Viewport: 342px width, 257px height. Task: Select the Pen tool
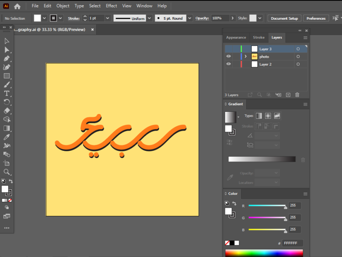click(x=7, y=58)
